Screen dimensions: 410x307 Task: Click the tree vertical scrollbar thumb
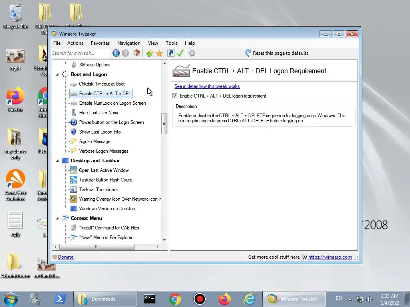(x=164, y=124)
